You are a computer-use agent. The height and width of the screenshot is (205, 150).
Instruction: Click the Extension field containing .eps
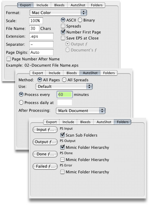click(41, 36)
